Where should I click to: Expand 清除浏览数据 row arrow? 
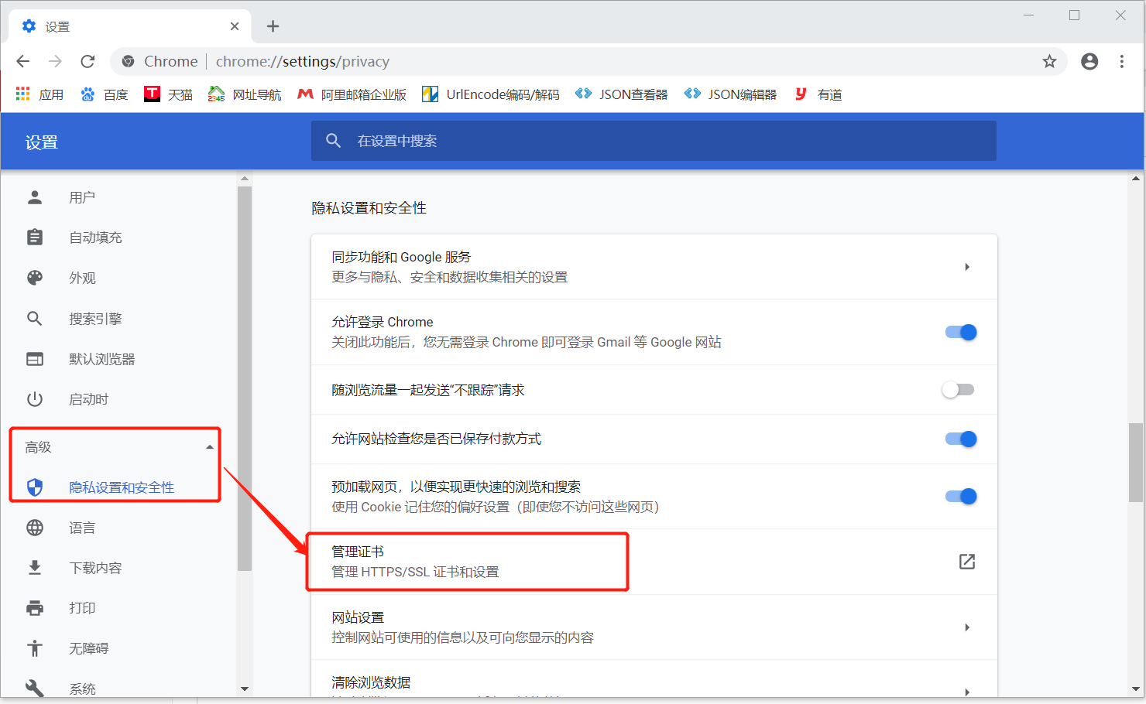point(967,692)
